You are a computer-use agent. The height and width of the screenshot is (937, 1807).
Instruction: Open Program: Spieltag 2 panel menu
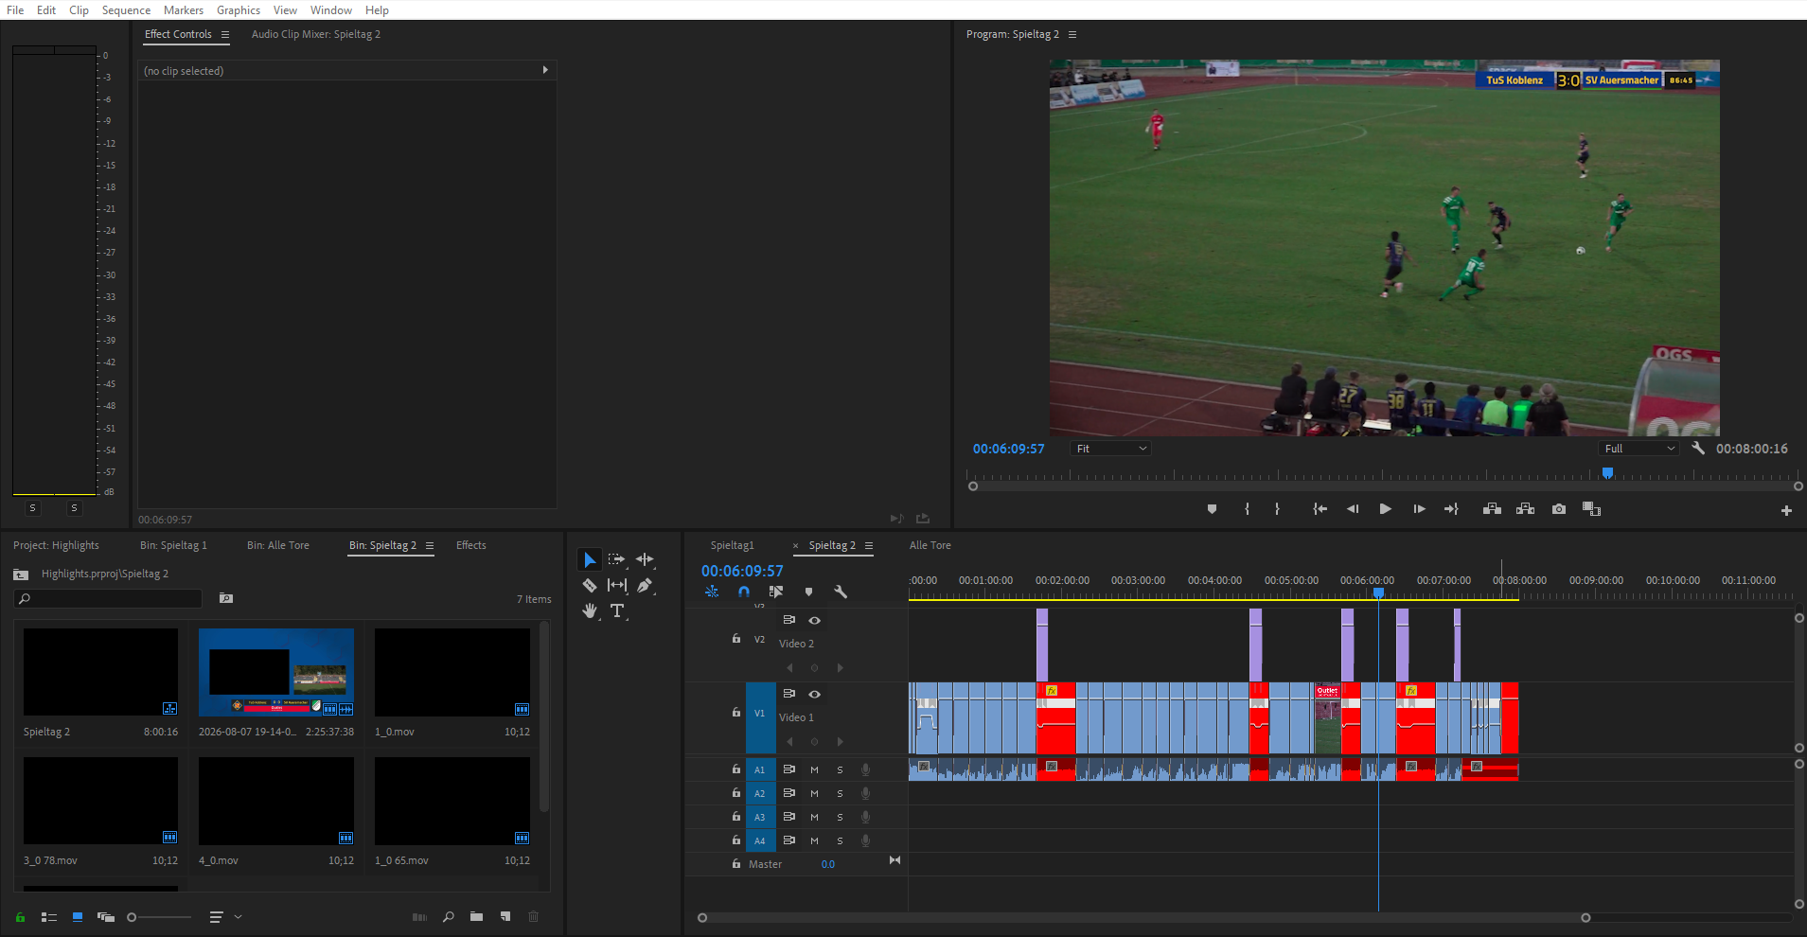click(x=1072, y=34)
